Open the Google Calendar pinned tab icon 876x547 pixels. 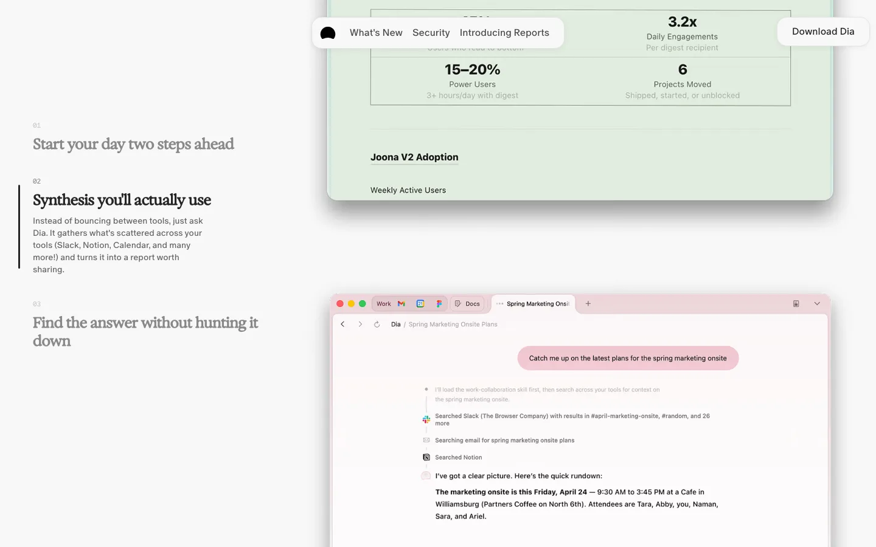(x=420, y=304)
